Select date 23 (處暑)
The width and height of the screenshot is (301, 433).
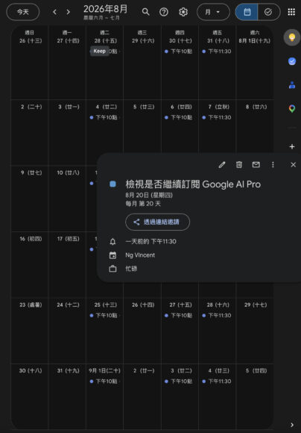[x=31, y=305]
